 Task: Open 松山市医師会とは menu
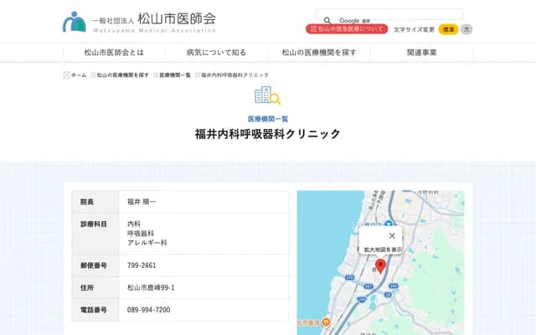[x=114, y=53]
